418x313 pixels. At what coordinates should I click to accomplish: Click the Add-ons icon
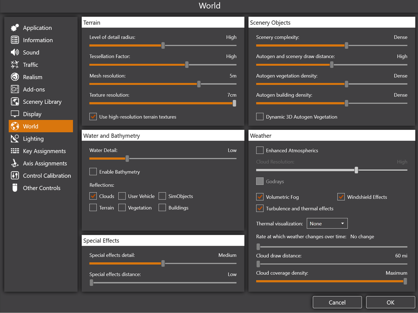click(15, 89)
